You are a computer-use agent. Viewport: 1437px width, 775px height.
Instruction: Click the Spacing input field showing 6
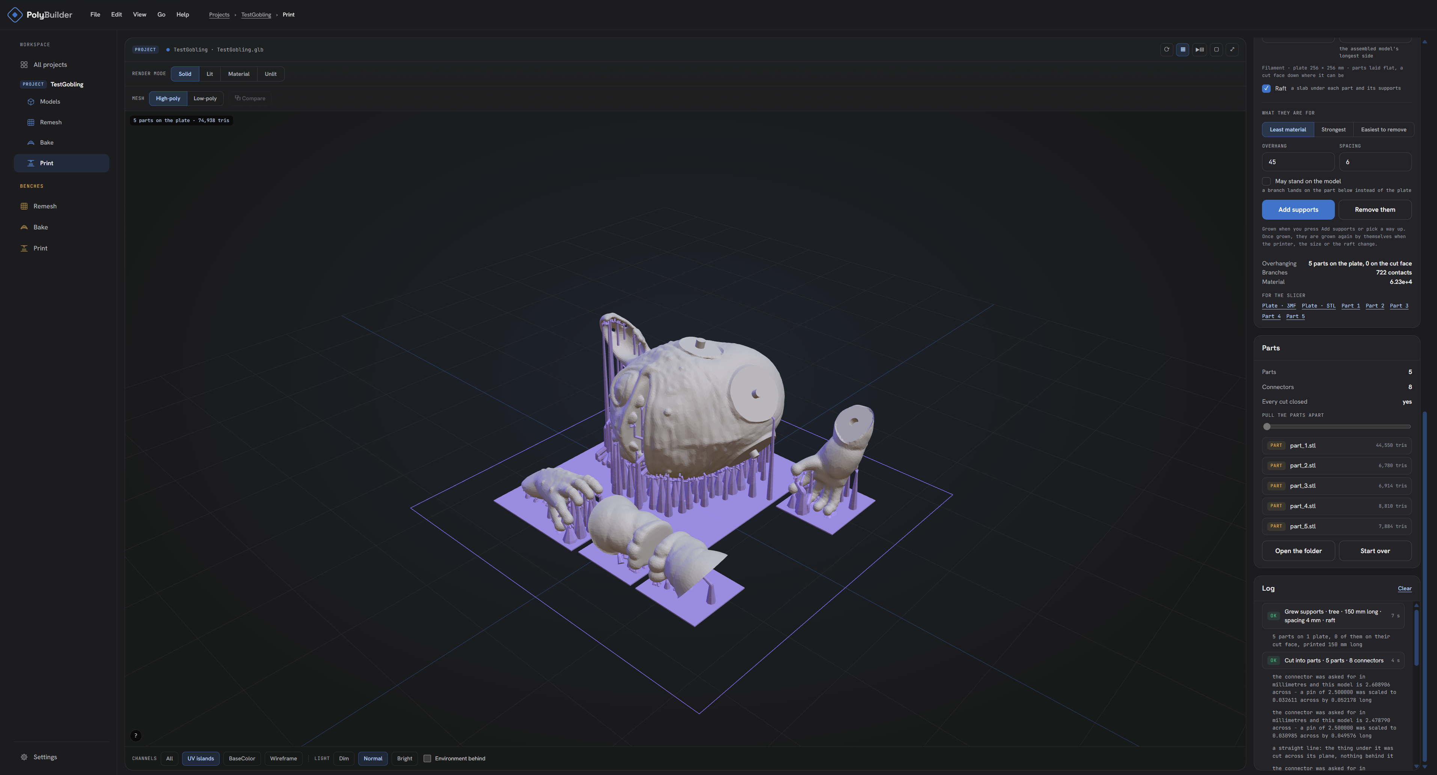[x=1375, y=162]
